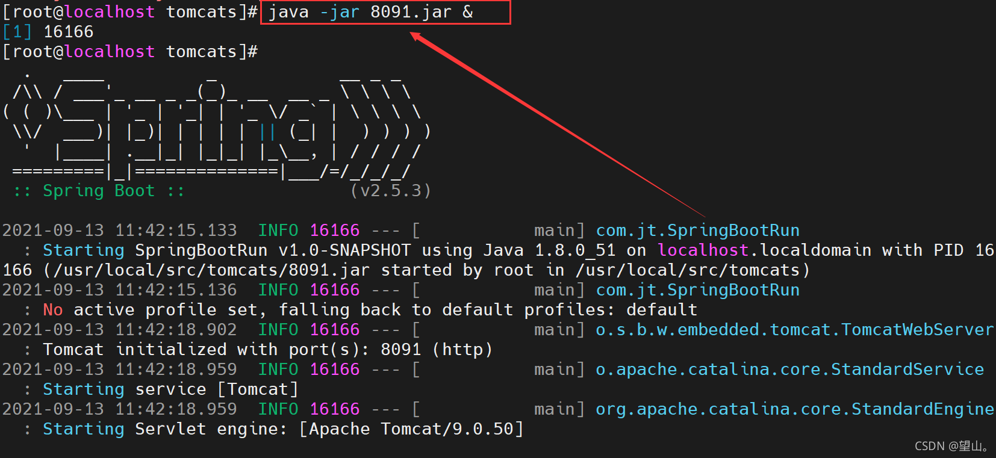The image size is (996, 458).
Task: Click the empty prompt below the '[1] 16166' line
Action: [x=130, y=52]
